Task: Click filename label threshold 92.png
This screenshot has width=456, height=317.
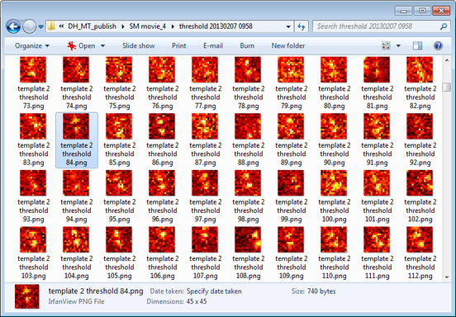Action: tap(420, 154)
